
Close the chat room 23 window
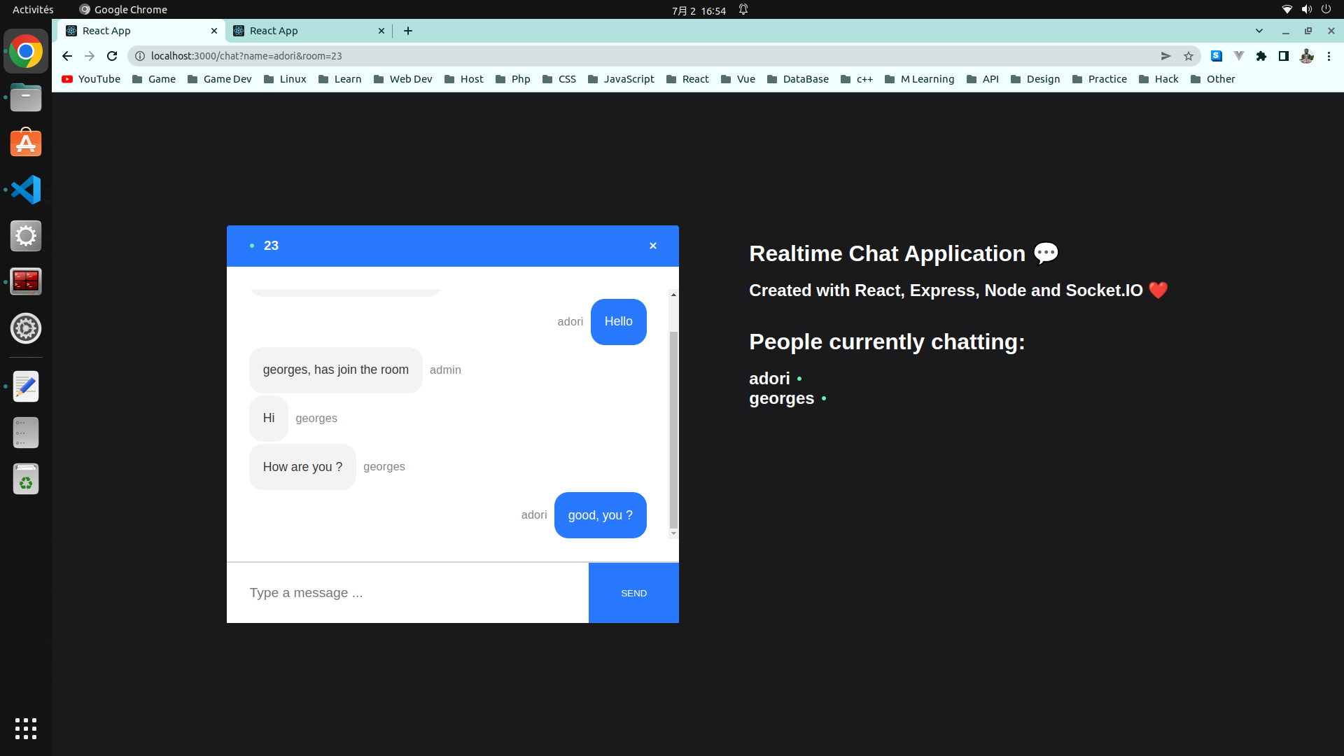[x=652, y=246]
